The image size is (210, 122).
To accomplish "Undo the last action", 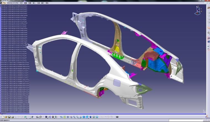I will 25,117.
